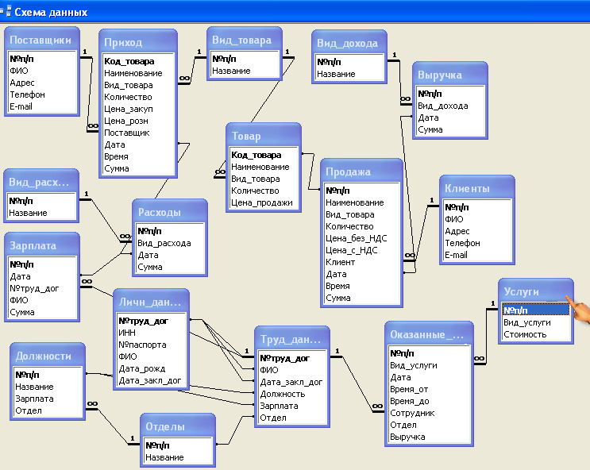Viewport: 590px width, 470px height.
Task: Click the highlighted №п/п field in Услуги
Action: click(x=536, y=310)
